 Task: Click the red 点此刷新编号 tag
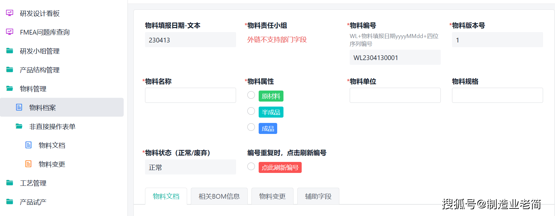click(x=280, y=168)
